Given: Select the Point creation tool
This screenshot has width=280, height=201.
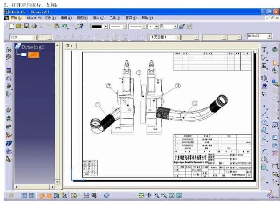Looking at the screenshot, I should (264, 106).
